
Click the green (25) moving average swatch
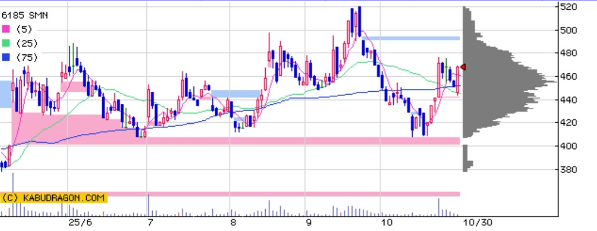(x=6, y=43)
